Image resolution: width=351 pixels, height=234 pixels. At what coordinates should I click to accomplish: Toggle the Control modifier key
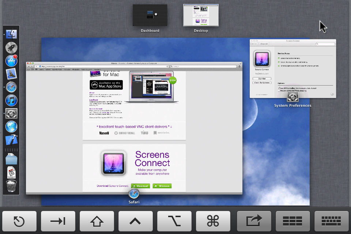click(135, 221)
